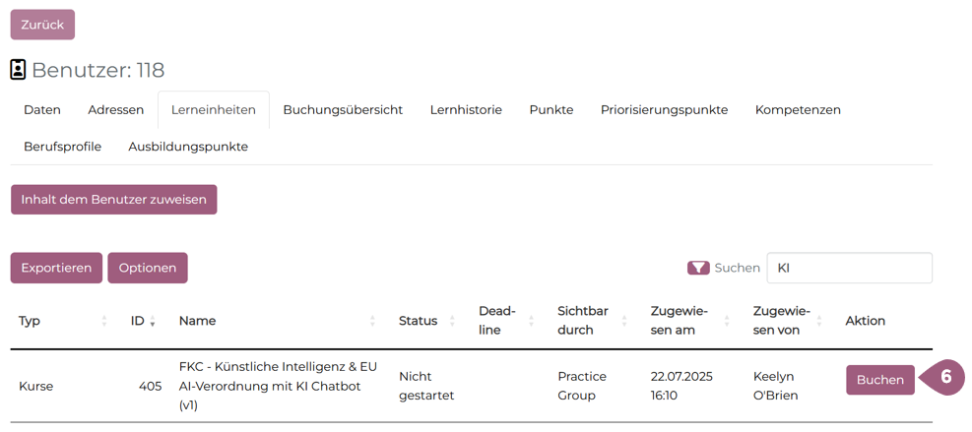Go to the Ausbildungspunkte tab

click(188, 147)
